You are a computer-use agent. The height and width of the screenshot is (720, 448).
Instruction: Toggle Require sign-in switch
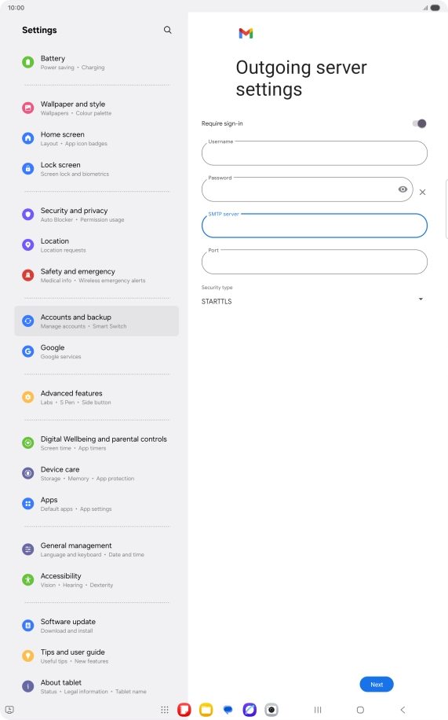tap(419, 123)
